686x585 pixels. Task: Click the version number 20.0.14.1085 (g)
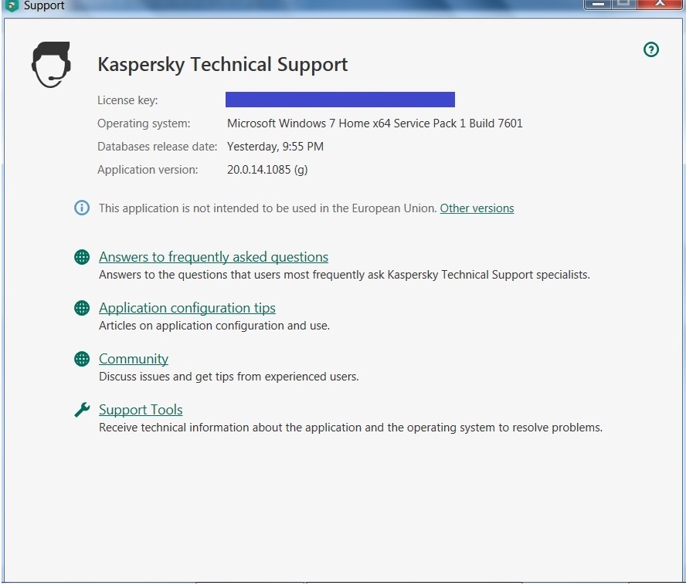pos(267,170)
